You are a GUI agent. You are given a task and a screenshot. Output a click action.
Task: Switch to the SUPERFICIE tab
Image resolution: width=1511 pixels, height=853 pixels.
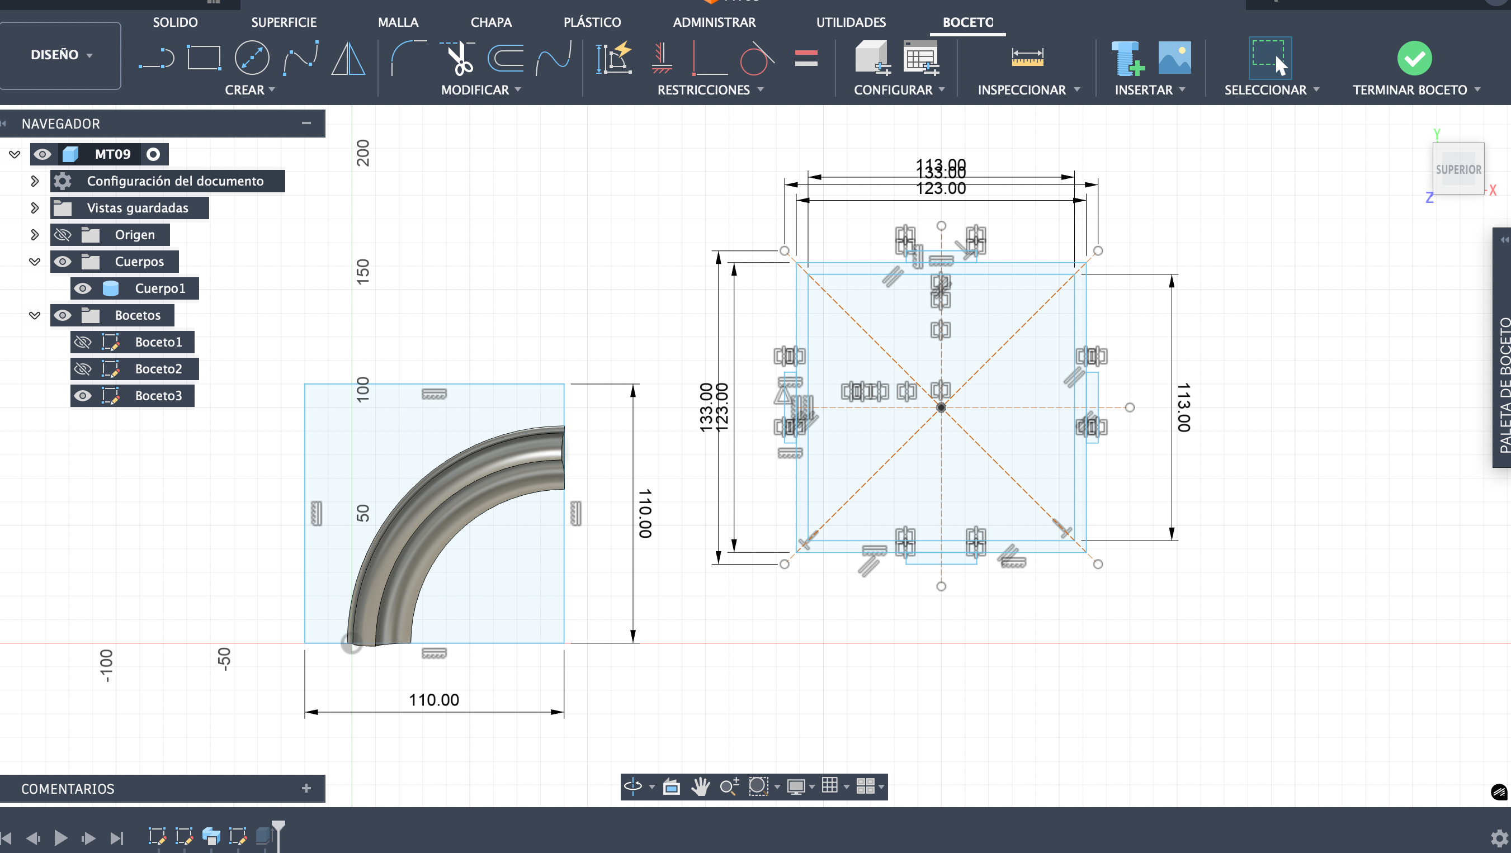click(284, 22)
